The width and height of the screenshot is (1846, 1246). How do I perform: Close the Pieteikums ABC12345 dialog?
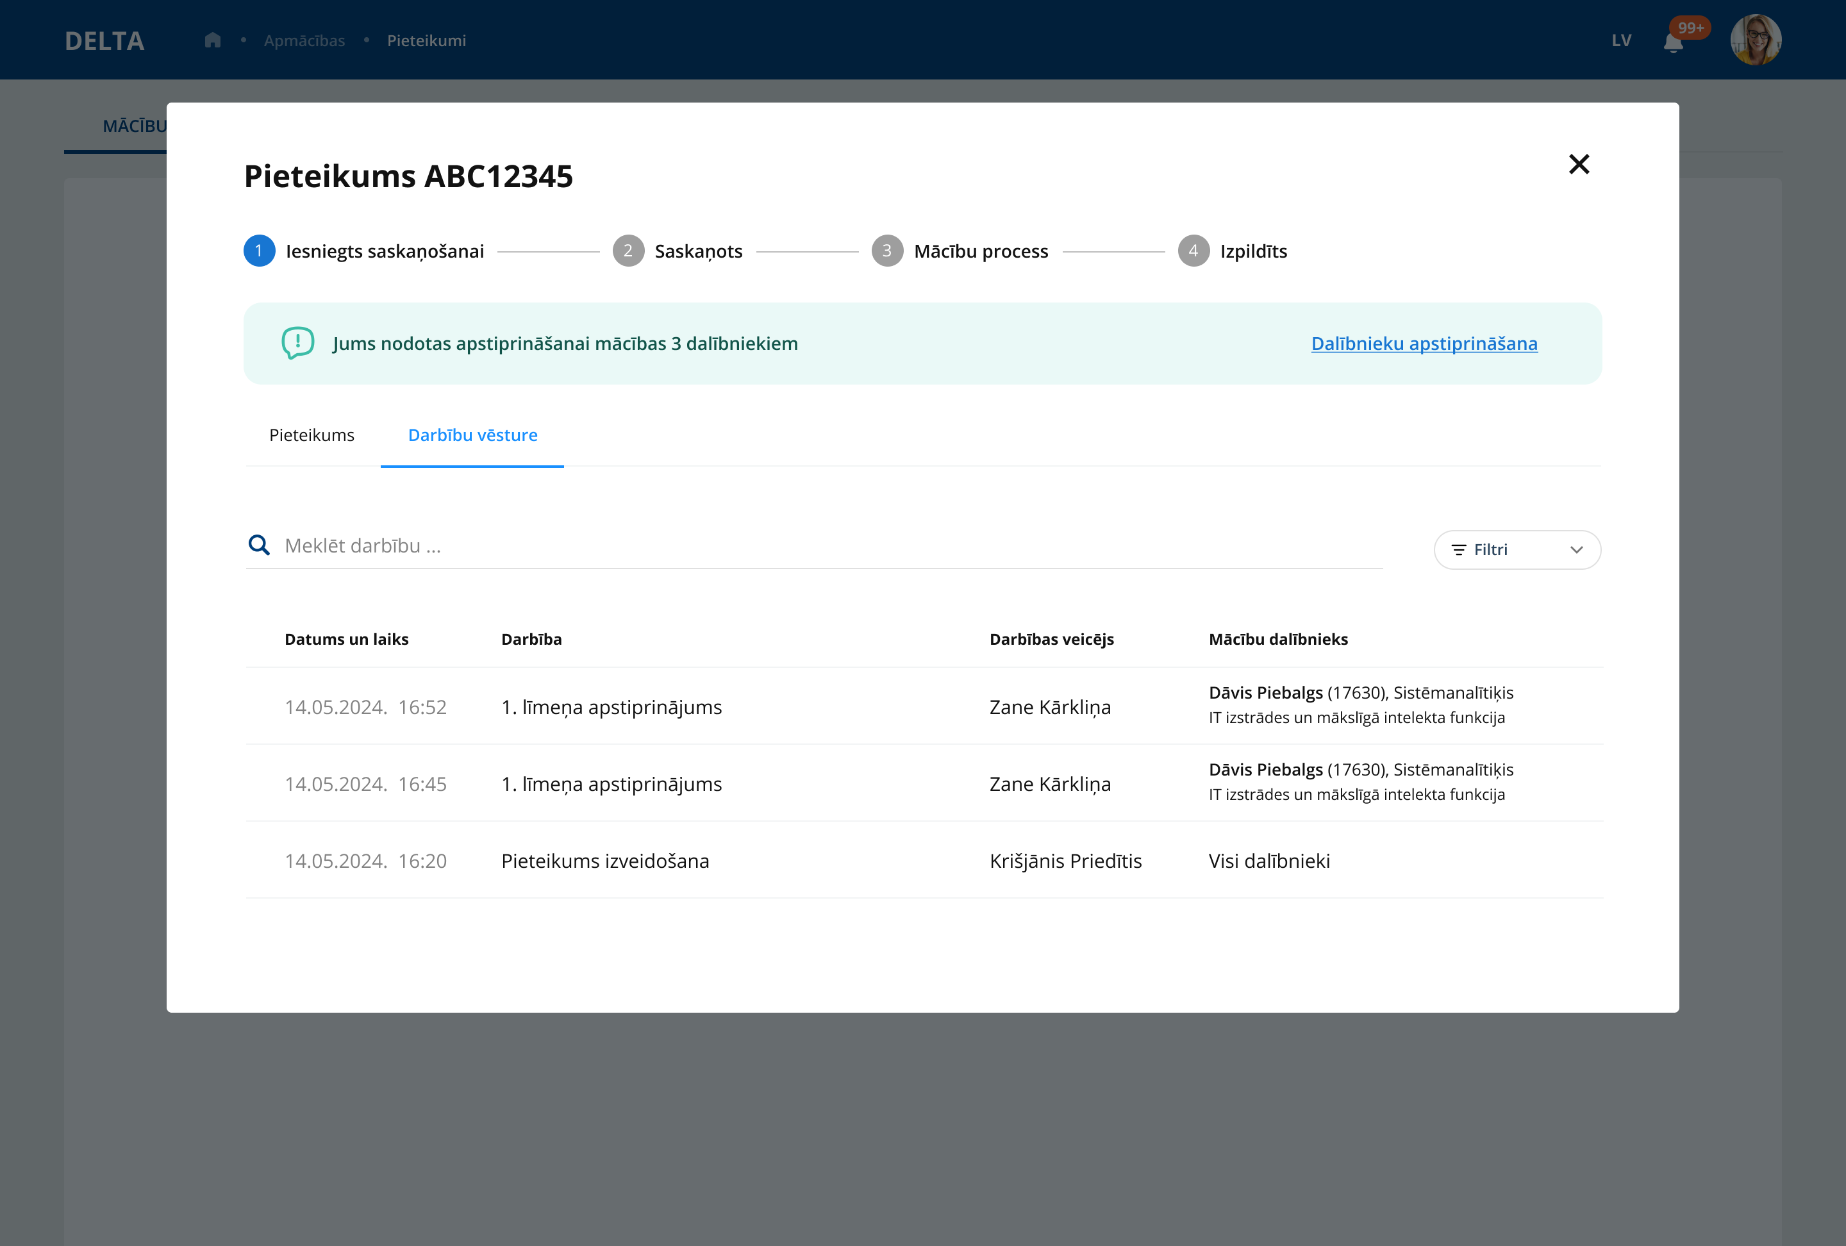coord(1578,164)
